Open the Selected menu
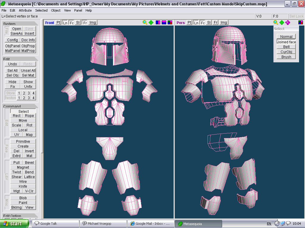 41,10
